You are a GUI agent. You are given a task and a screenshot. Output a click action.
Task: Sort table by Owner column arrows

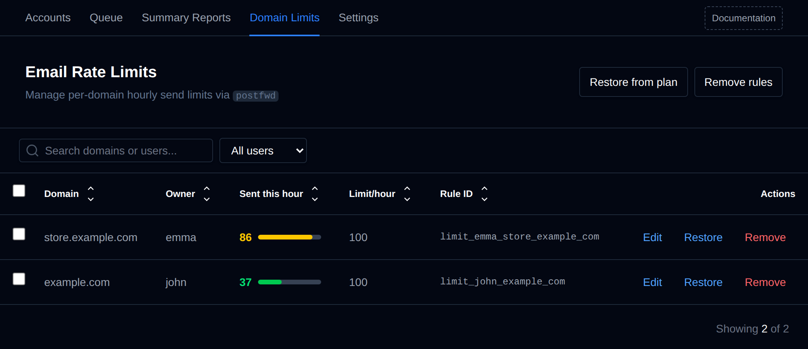207,194
